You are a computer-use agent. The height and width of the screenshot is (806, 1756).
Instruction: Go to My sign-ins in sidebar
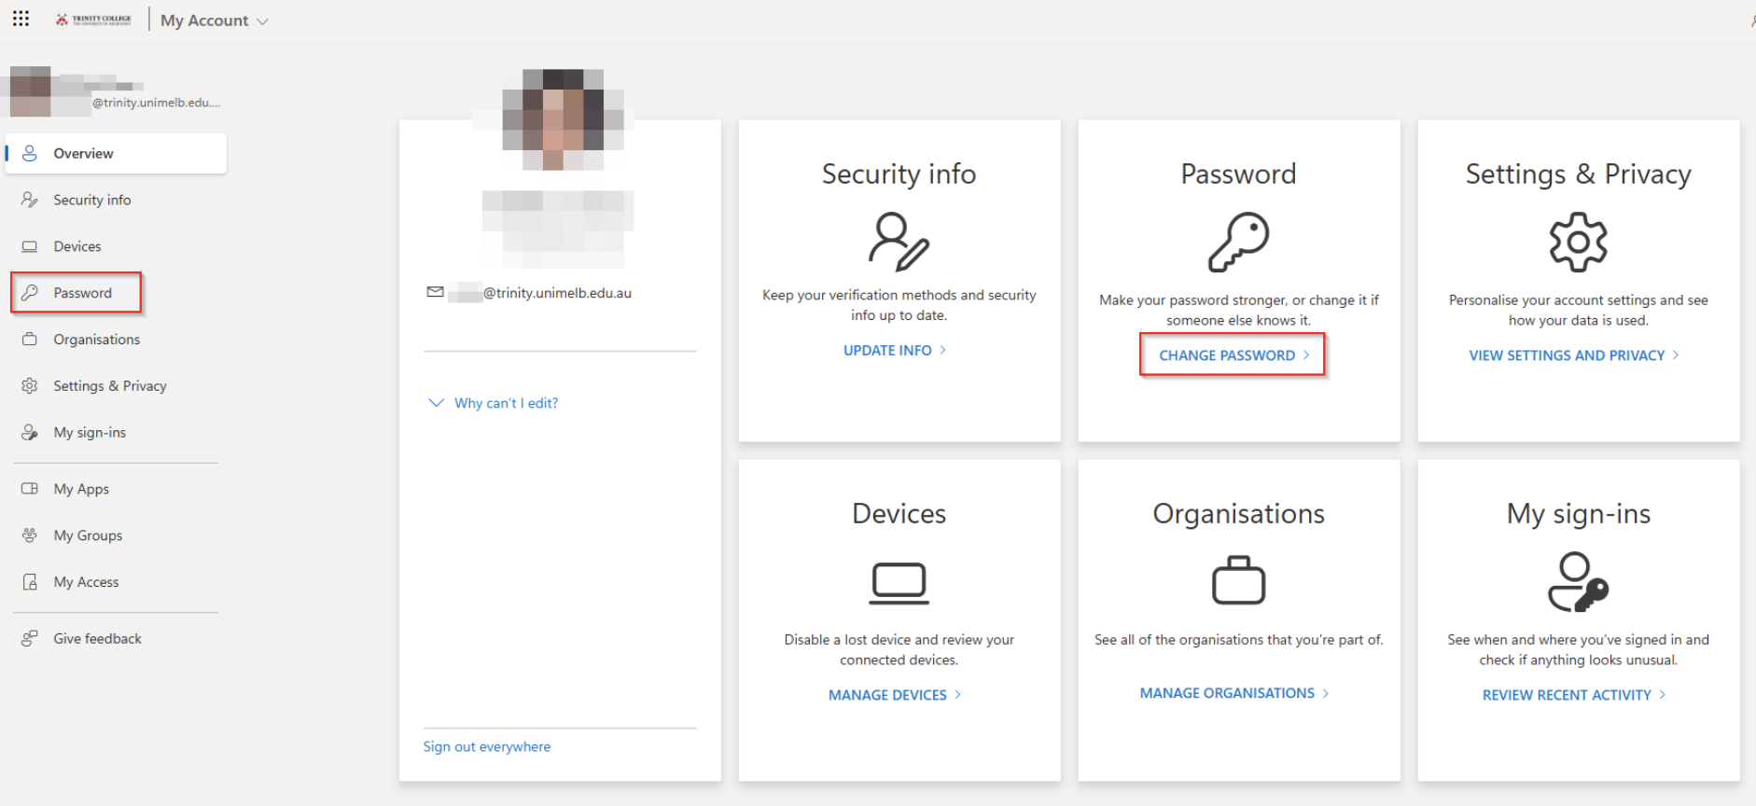(x=89, y=432)
